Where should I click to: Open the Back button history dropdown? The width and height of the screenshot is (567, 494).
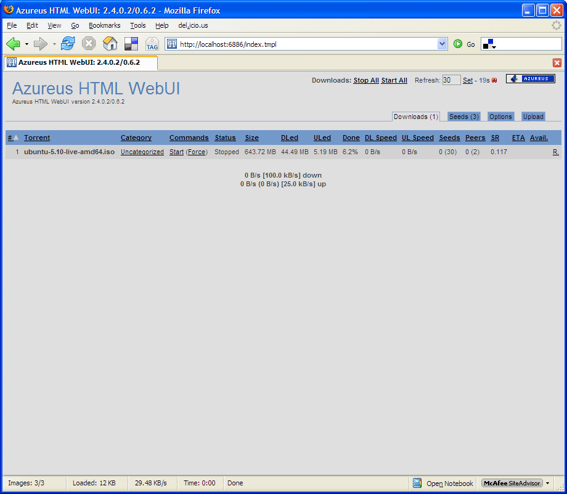coord(27,44)
